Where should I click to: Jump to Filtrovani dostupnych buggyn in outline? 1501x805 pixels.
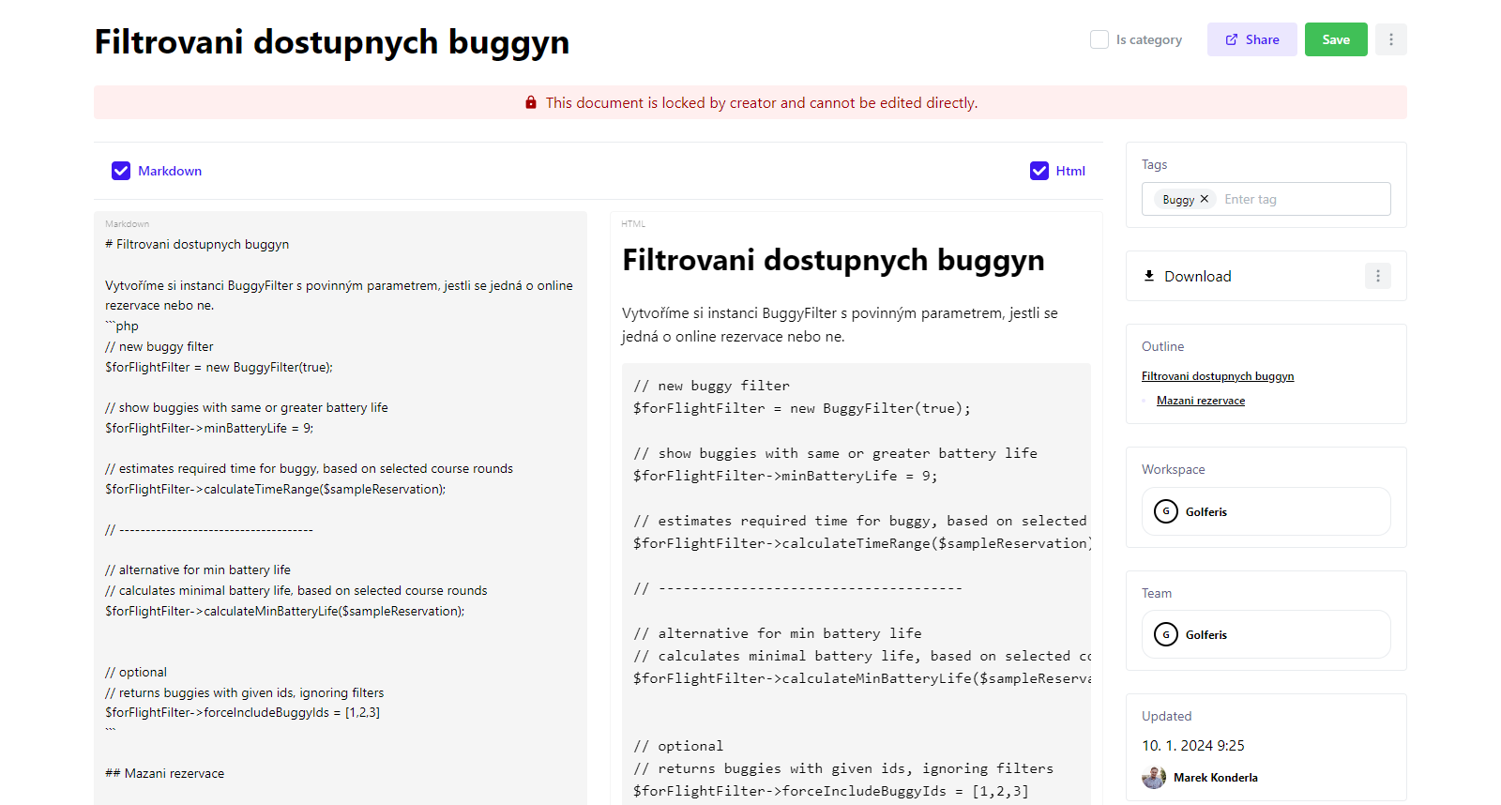[x=1217, y=376]
